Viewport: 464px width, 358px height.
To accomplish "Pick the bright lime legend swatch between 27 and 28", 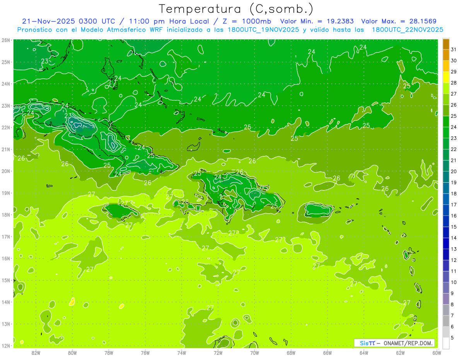I will point(446,88).
